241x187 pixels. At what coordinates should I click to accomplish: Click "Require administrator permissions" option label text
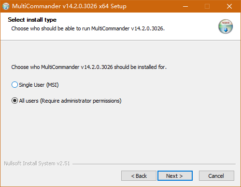[81, 101]
